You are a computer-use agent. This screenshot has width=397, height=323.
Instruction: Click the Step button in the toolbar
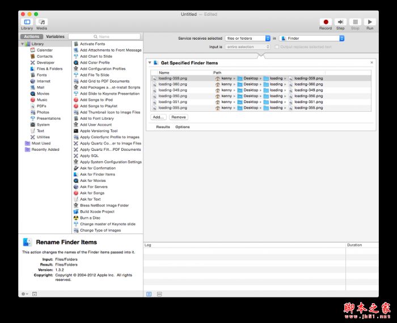pyautogui.click(x=340, y=23)
